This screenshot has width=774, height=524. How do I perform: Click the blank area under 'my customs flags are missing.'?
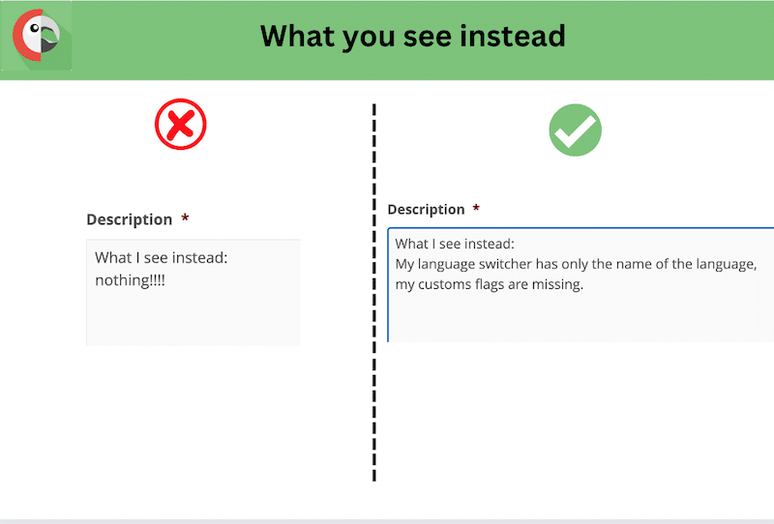(580, 318)
